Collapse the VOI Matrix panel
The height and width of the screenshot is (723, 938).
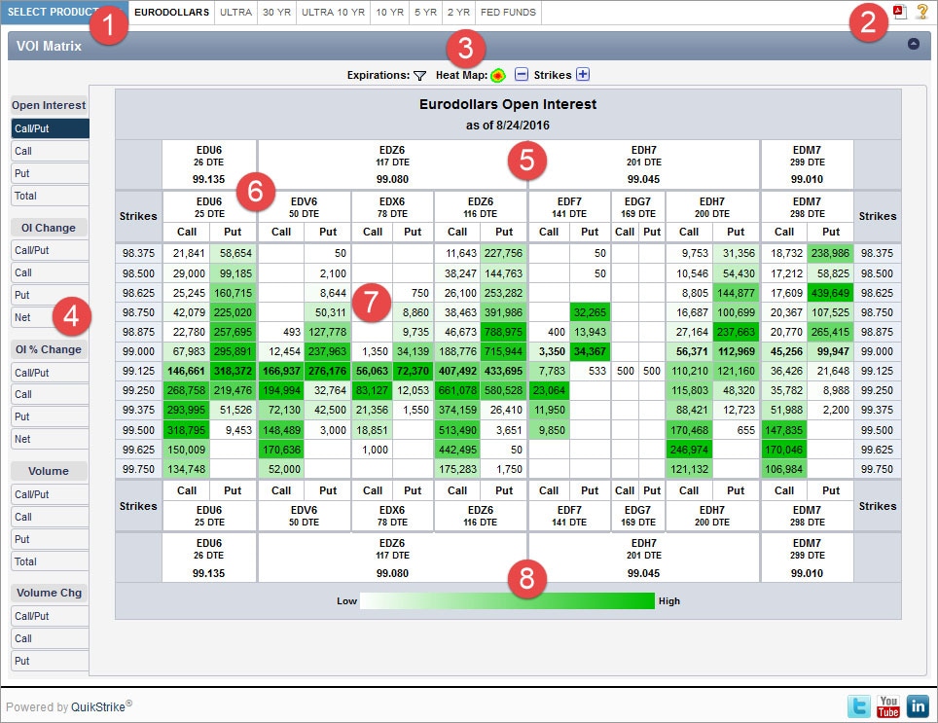914,44
